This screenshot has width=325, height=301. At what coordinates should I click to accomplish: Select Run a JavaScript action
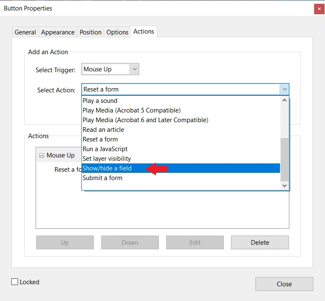coord(181,149)
